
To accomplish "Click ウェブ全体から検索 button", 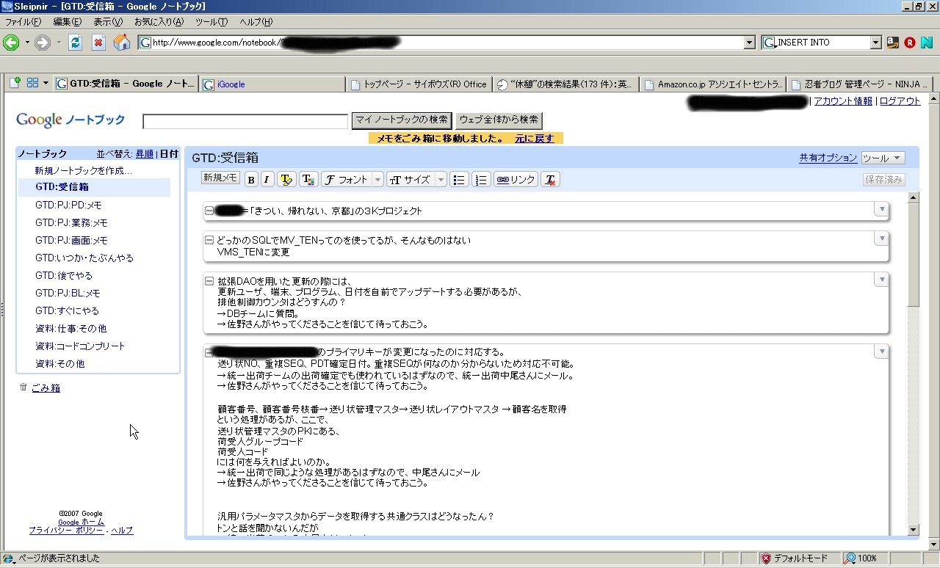I will click(x=499, y=120).
